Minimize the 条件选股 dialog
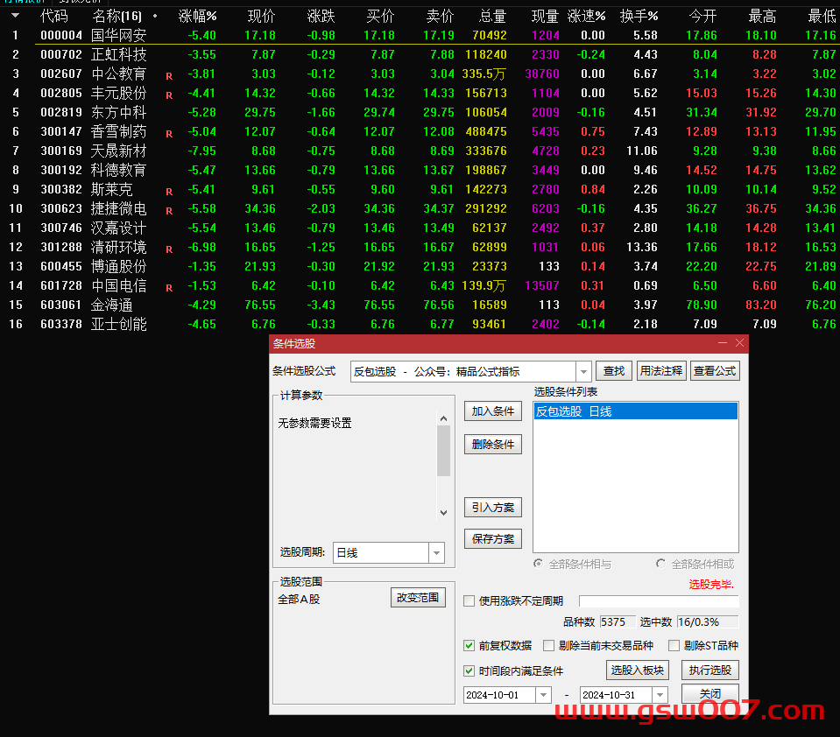Viewport: 840px width, 737px height. click(723, 343)
